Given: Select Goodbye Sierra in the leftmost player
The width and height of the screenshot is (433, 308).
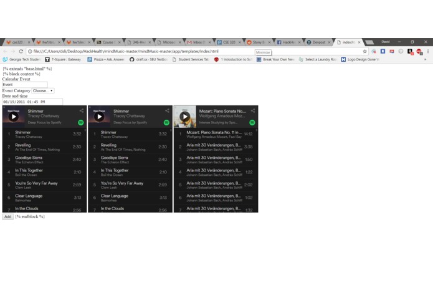Looking at the screenshot, I should (x=44, y=160).
